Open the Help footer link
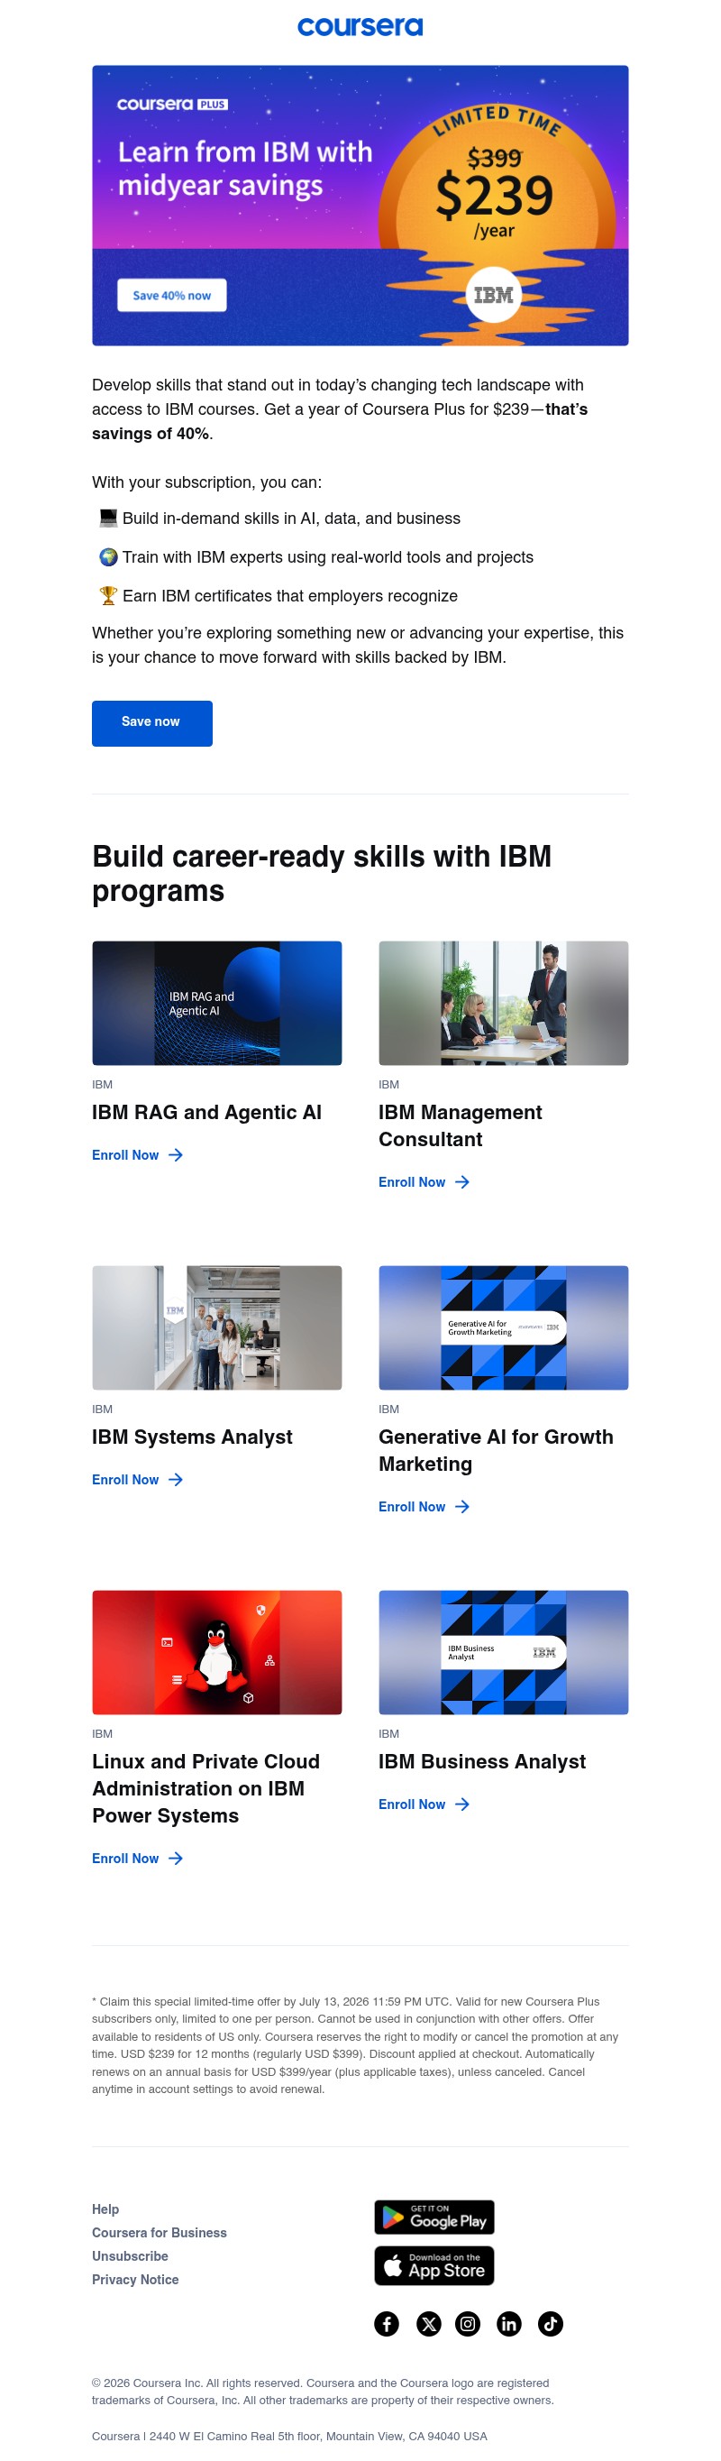 pos(105,2209)
